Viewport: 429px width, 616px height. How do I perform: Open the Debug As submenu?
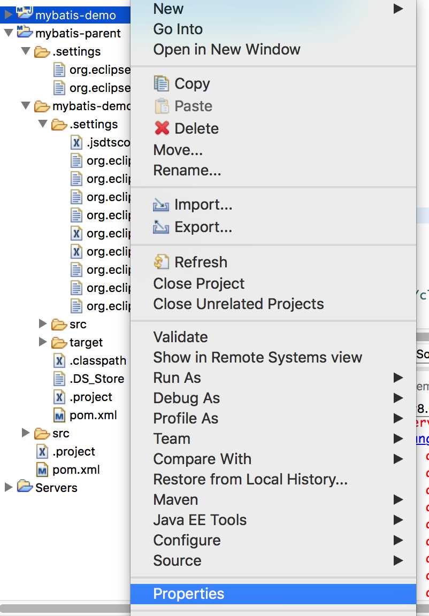pos(273,398)
